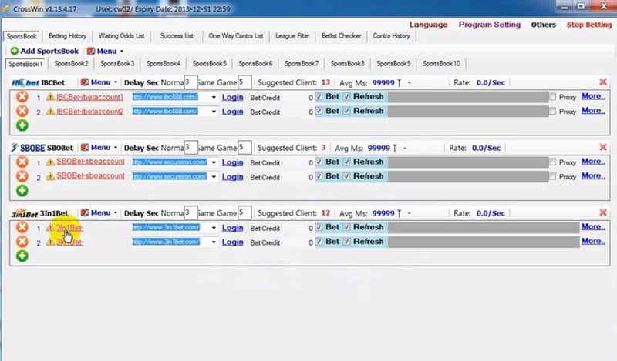Open More link for 3In1Bet row 2

tap(593, 241)
